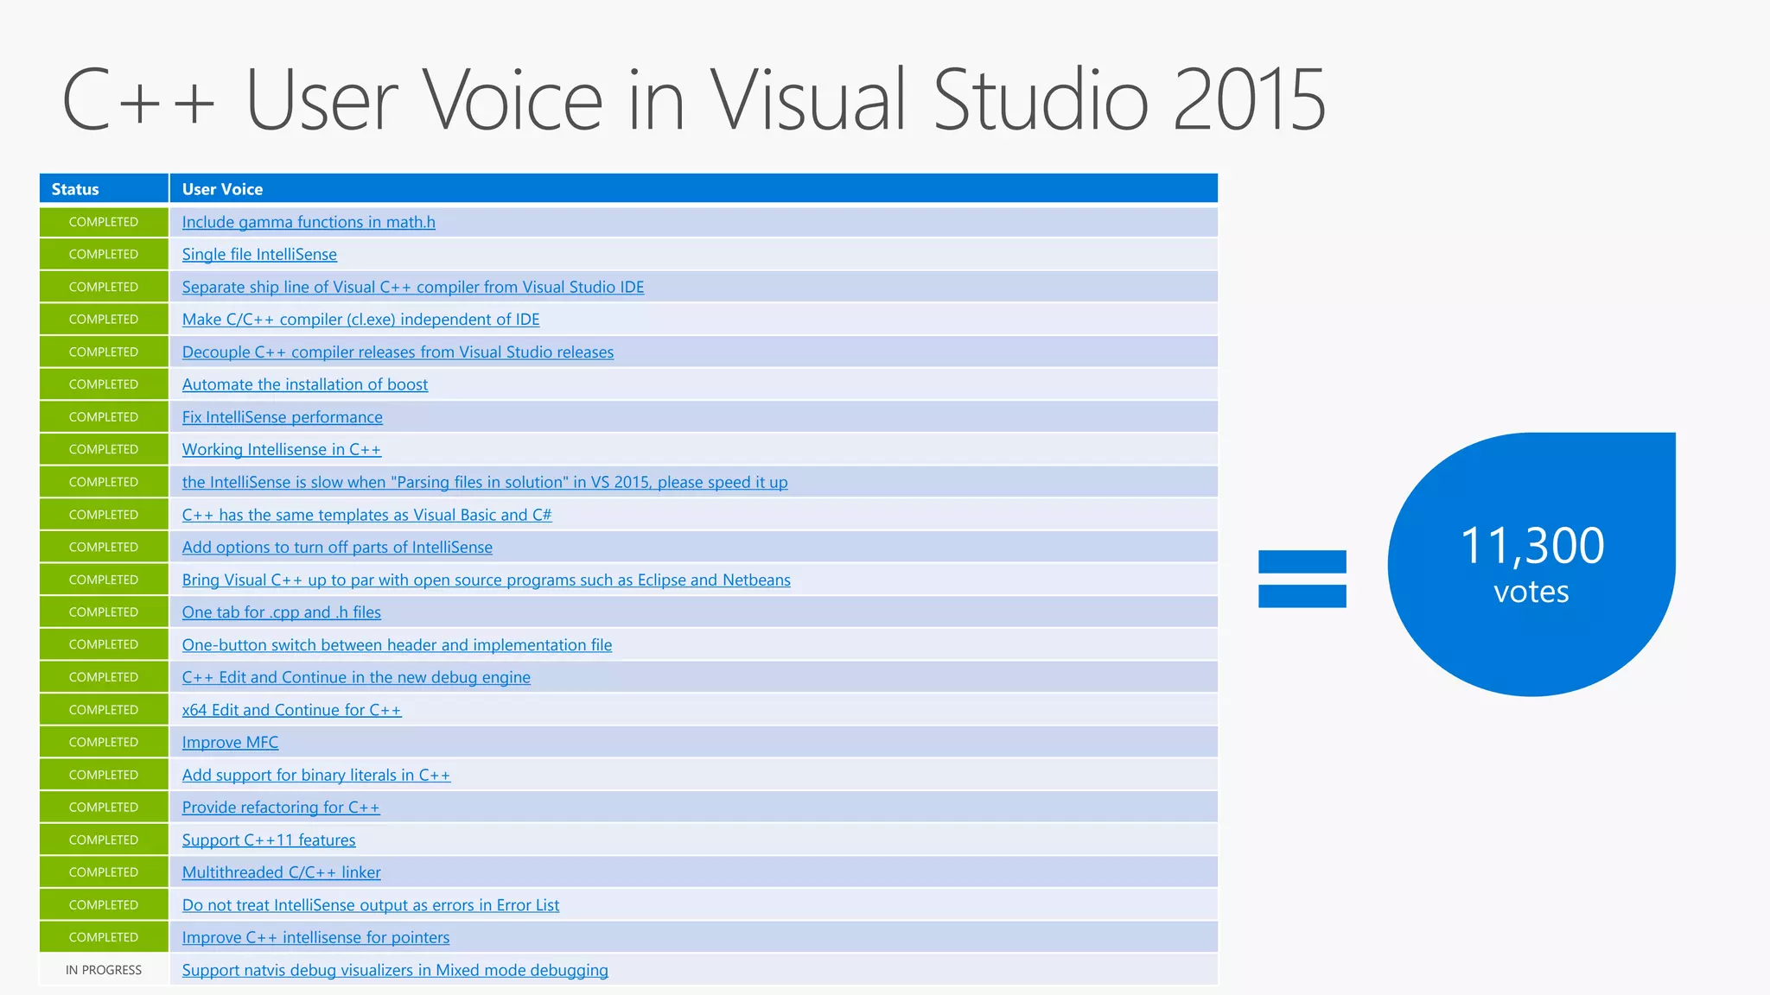The image size is (1770, 995).
Task: Click 'Add support for binary literals in C++'
Action: (x=315, y=775)
